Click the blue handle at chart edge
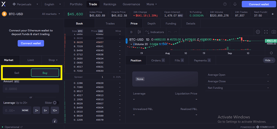 pyautogui.click(x=126, y=41)
